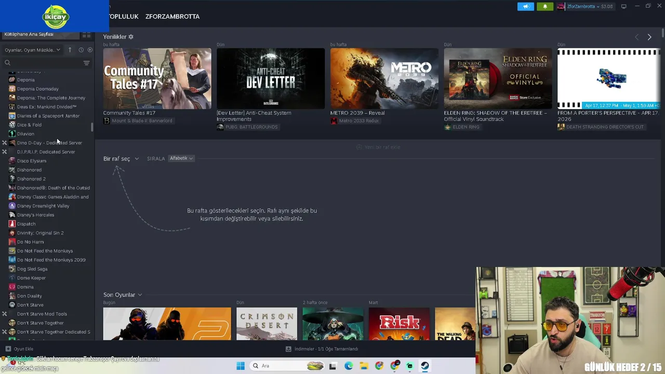Click wallet balance $3.08
This screenshot has height=374, width=665.
[x=607, y=7]
